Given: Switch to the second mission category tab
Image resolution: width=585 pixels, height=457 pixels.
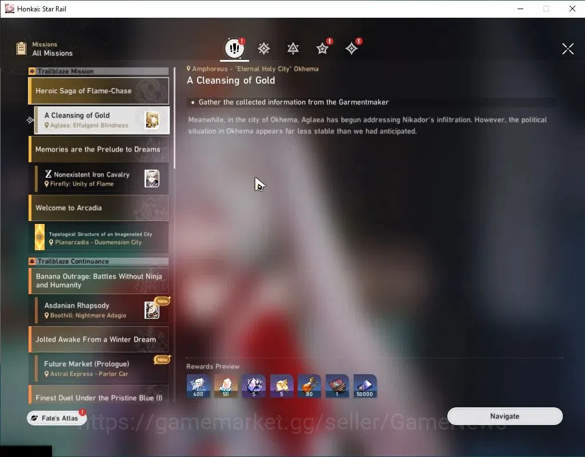Looking at the screenshot, I should [264, 49].
